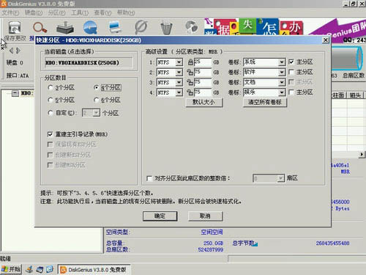The width and height of the screenshot is (366, 275).
Task: Click the lock icon for partition 4 size
Action: [x=190, y=92]
